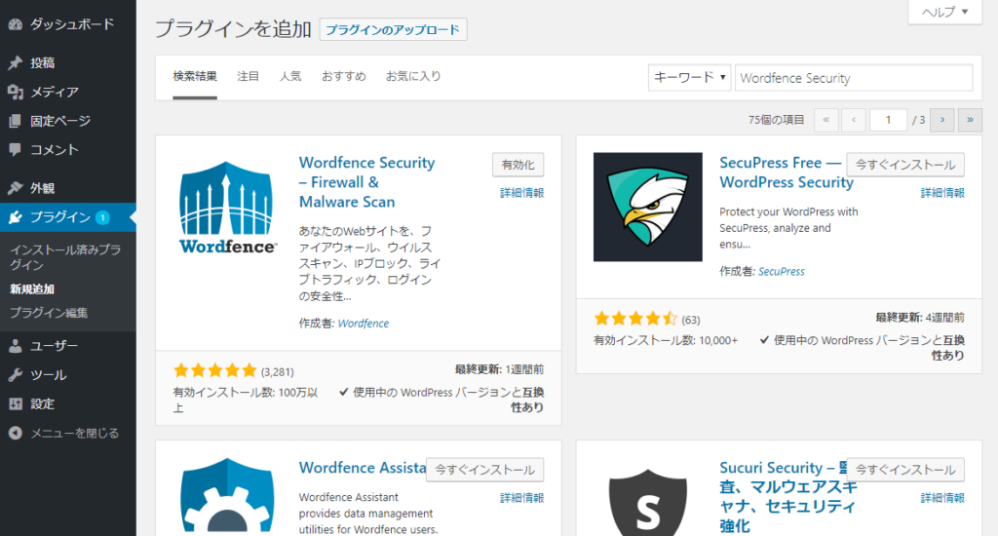Click プラグインのアップロード button

[393, 30]
